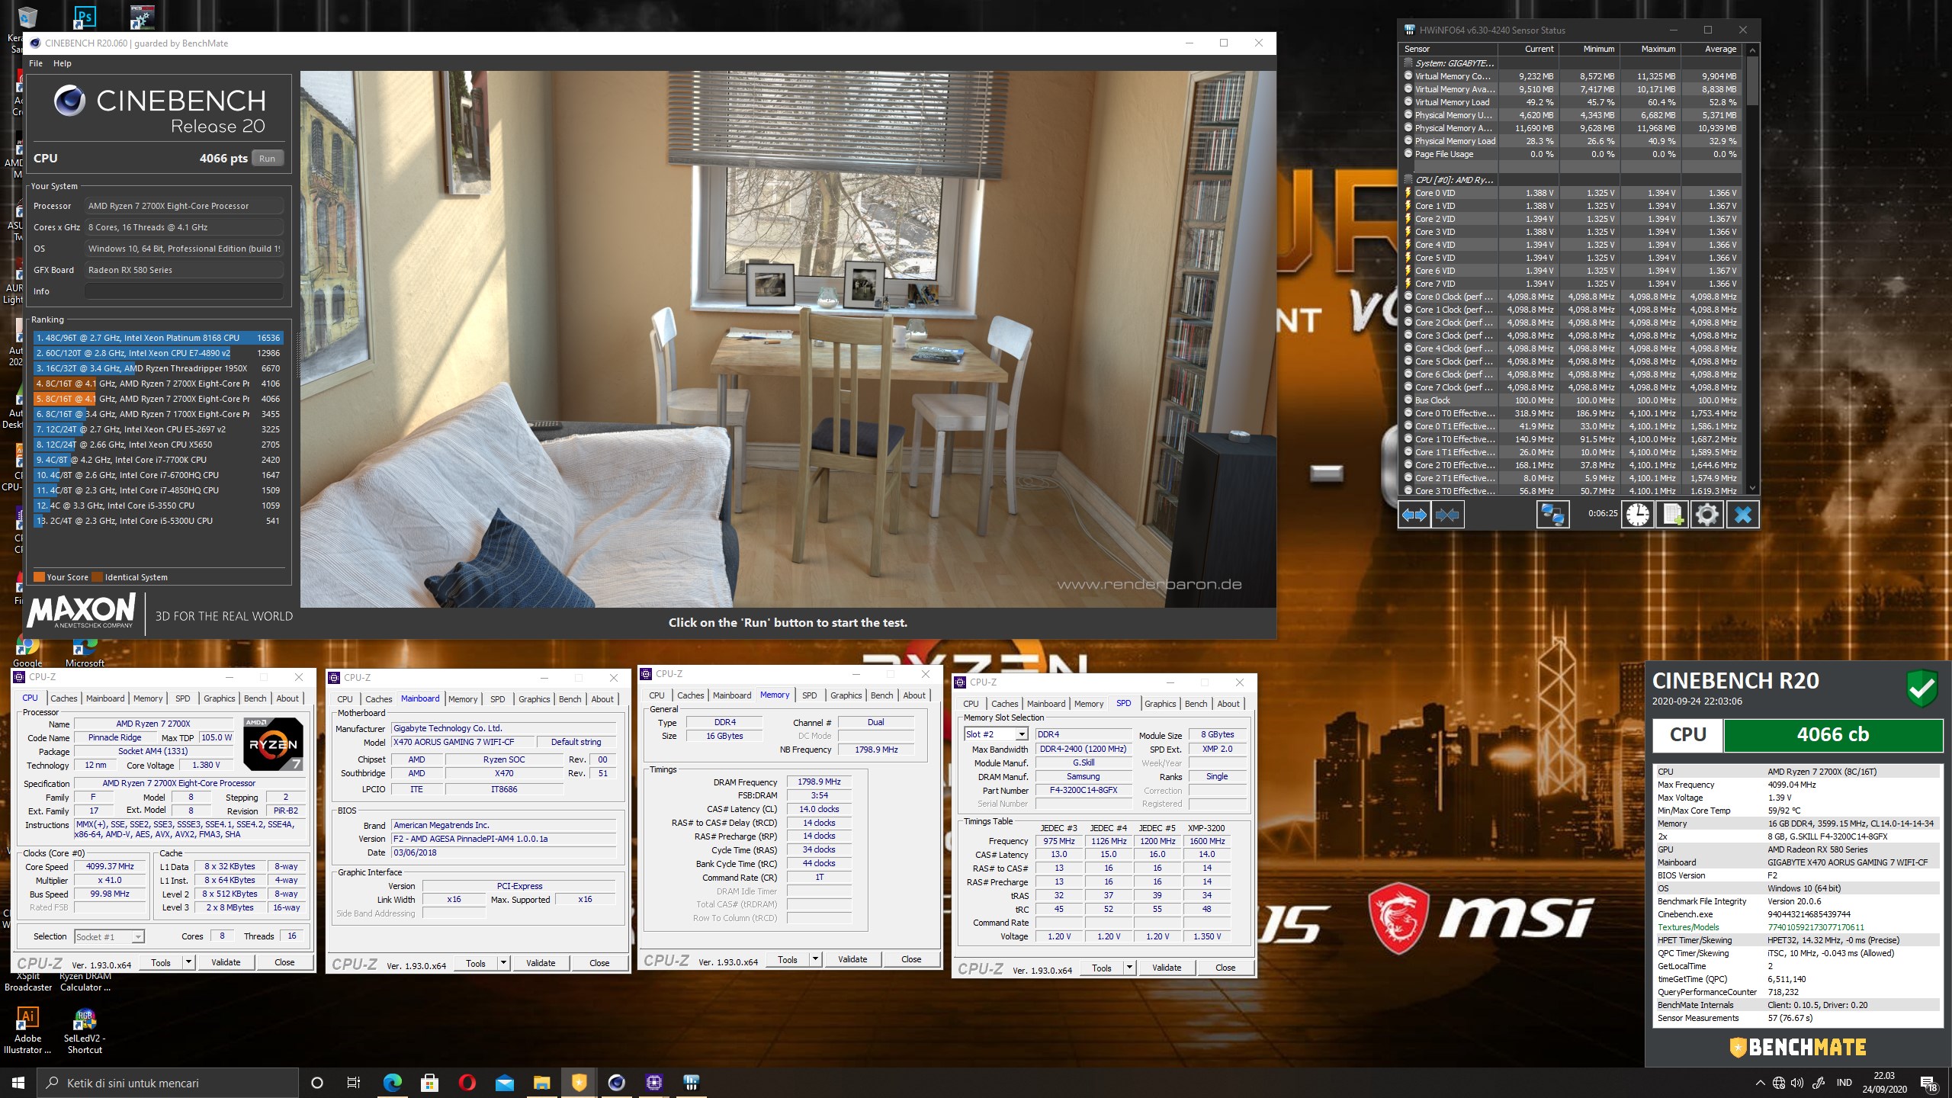
Task: Click IND language indicator in system tray
Action: click(1844, 1083)
